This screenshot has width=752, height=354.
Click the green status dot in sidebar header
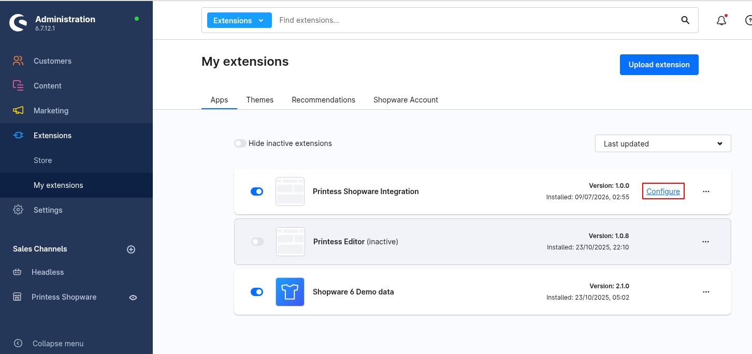coord(137,19)
